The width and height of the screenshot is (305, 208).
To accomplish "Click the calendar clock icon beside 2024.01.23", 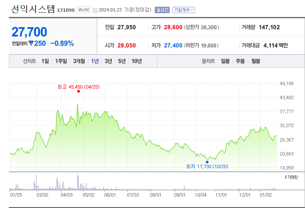I will (x=95, y=10).
